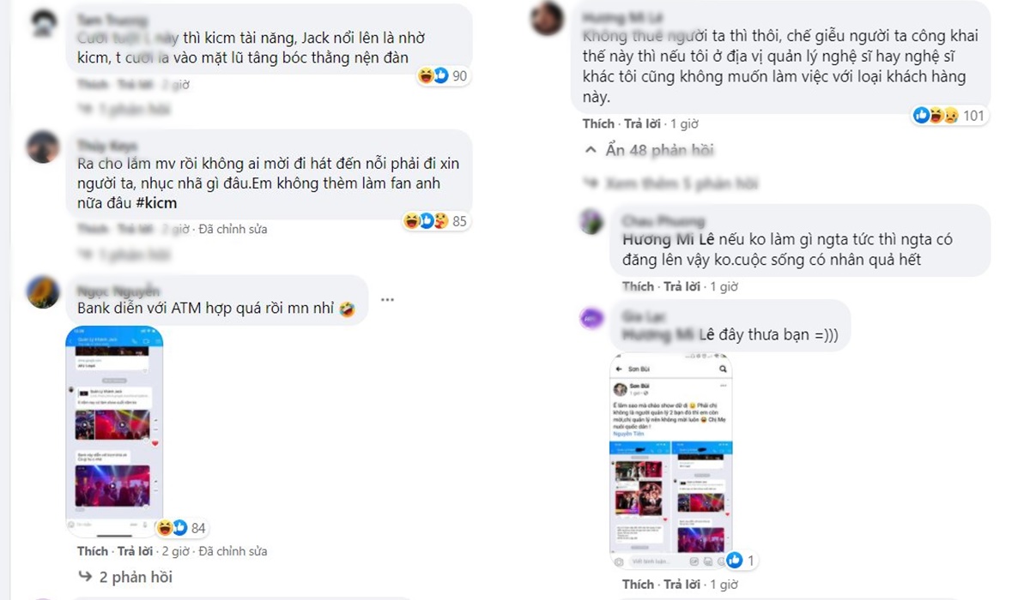Like the comment about quản lý nghệ sĩ
Image resolution: width=1030 pixels, height=600 pixels.
coord(598,123)
